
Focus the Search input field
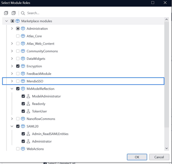[93, 13]
